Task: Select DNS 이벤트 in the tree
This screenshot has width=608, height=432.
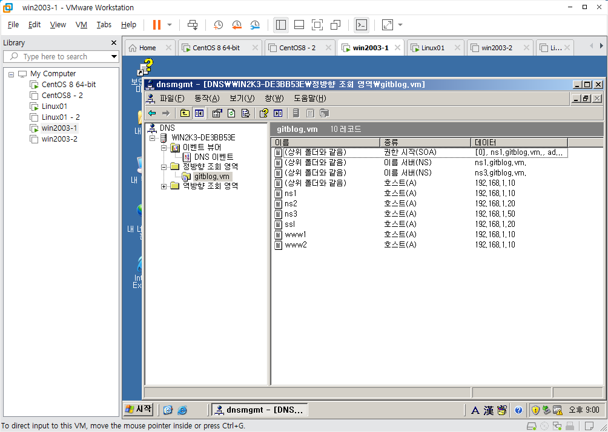Action: click(x=214, y=157)
